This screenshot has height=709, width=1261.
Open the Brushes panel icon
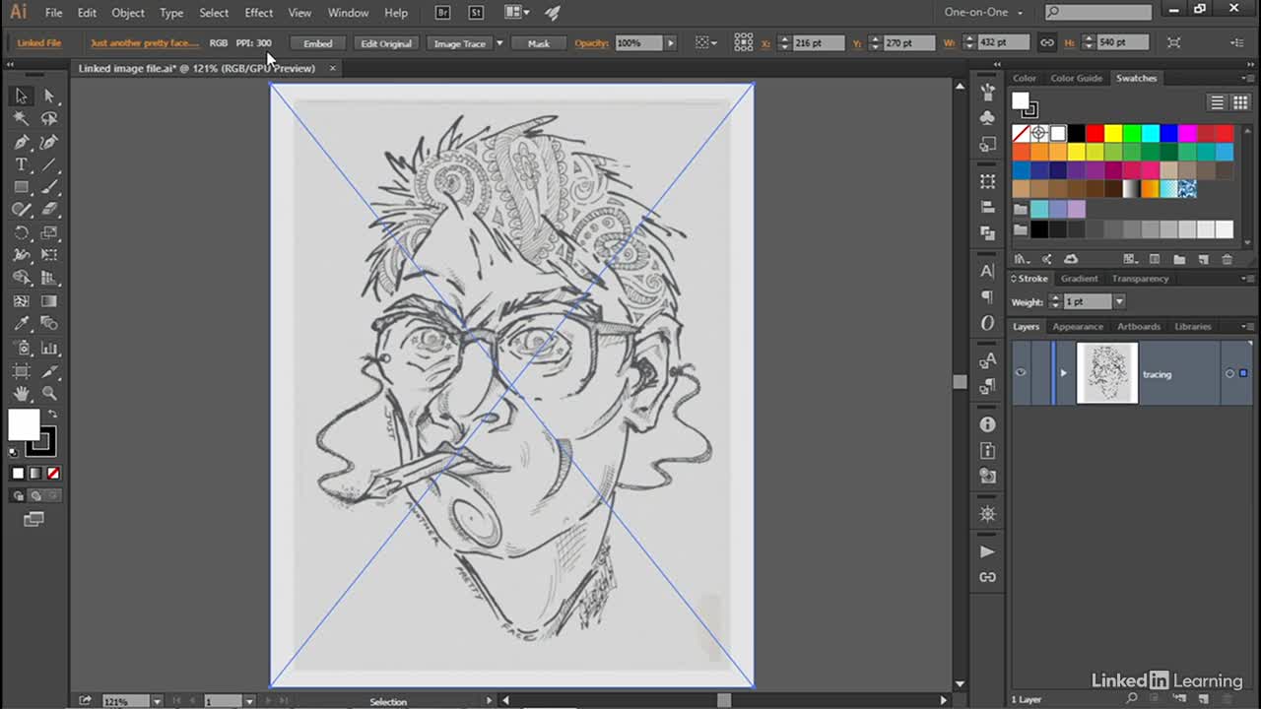pos(987,92)
